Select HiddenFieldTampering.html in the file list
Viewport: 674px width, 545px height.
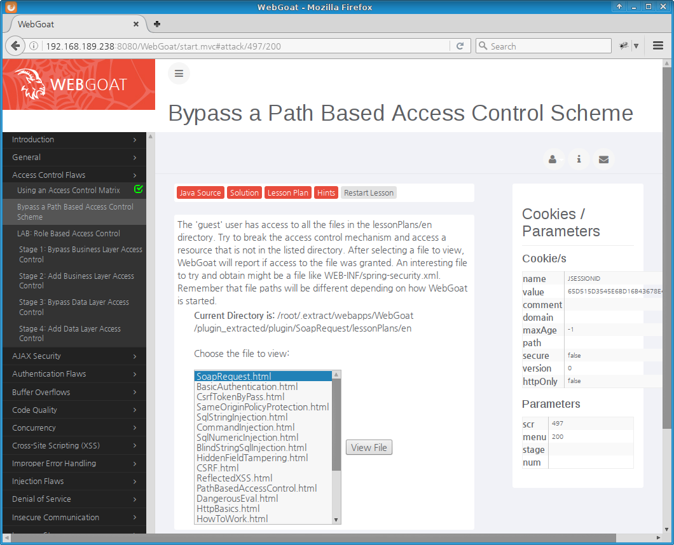point(263,458)
